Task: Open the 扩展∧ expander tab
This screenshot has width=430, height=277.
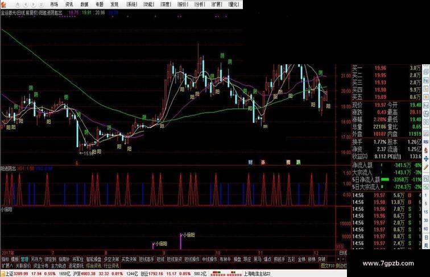Action: (x=7, y=266)
